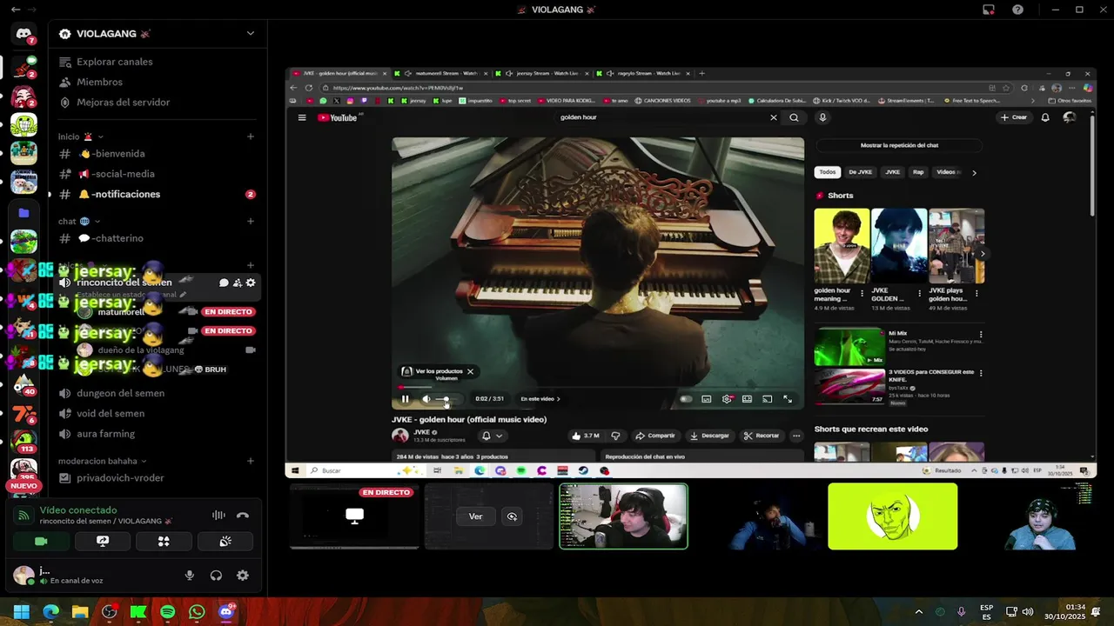Image resolution: width=1114 pixels, height=626 pixels.
Task: Expand the VIOLAGANG server menu
Action: point(250,34)
